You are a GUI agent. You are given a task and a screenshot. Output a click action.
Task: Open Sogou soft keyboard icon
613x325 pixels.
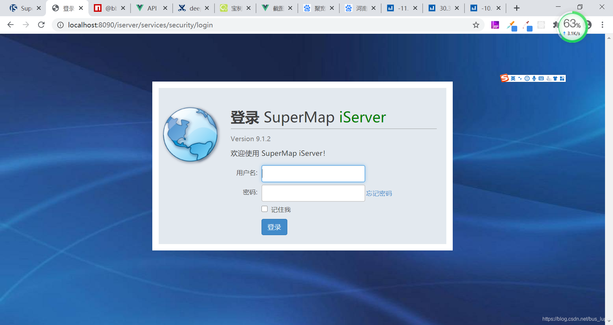541,78
